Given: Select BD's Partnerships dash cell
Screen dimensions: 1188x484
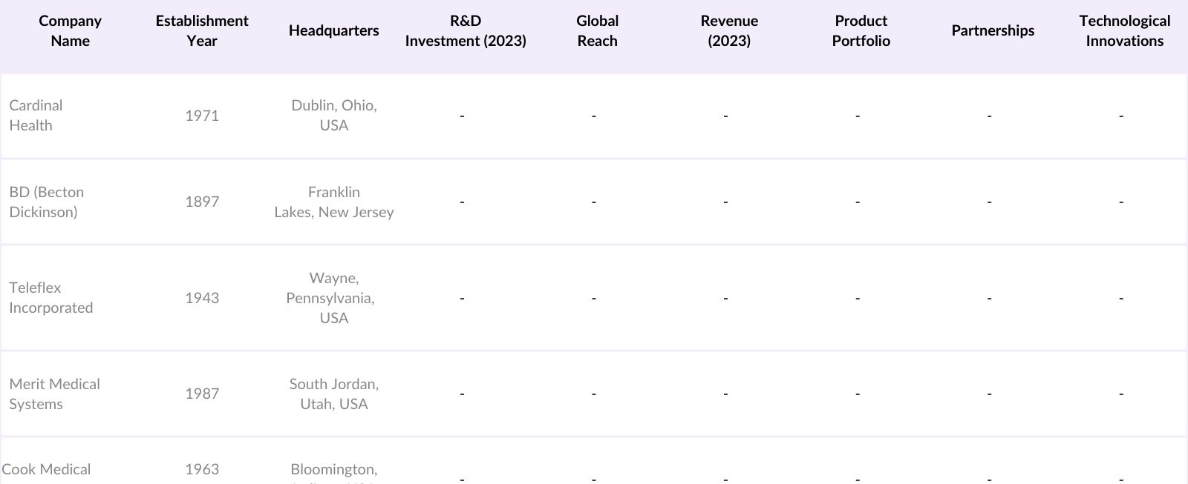Looking at the screenshot, I should (989, 202).
